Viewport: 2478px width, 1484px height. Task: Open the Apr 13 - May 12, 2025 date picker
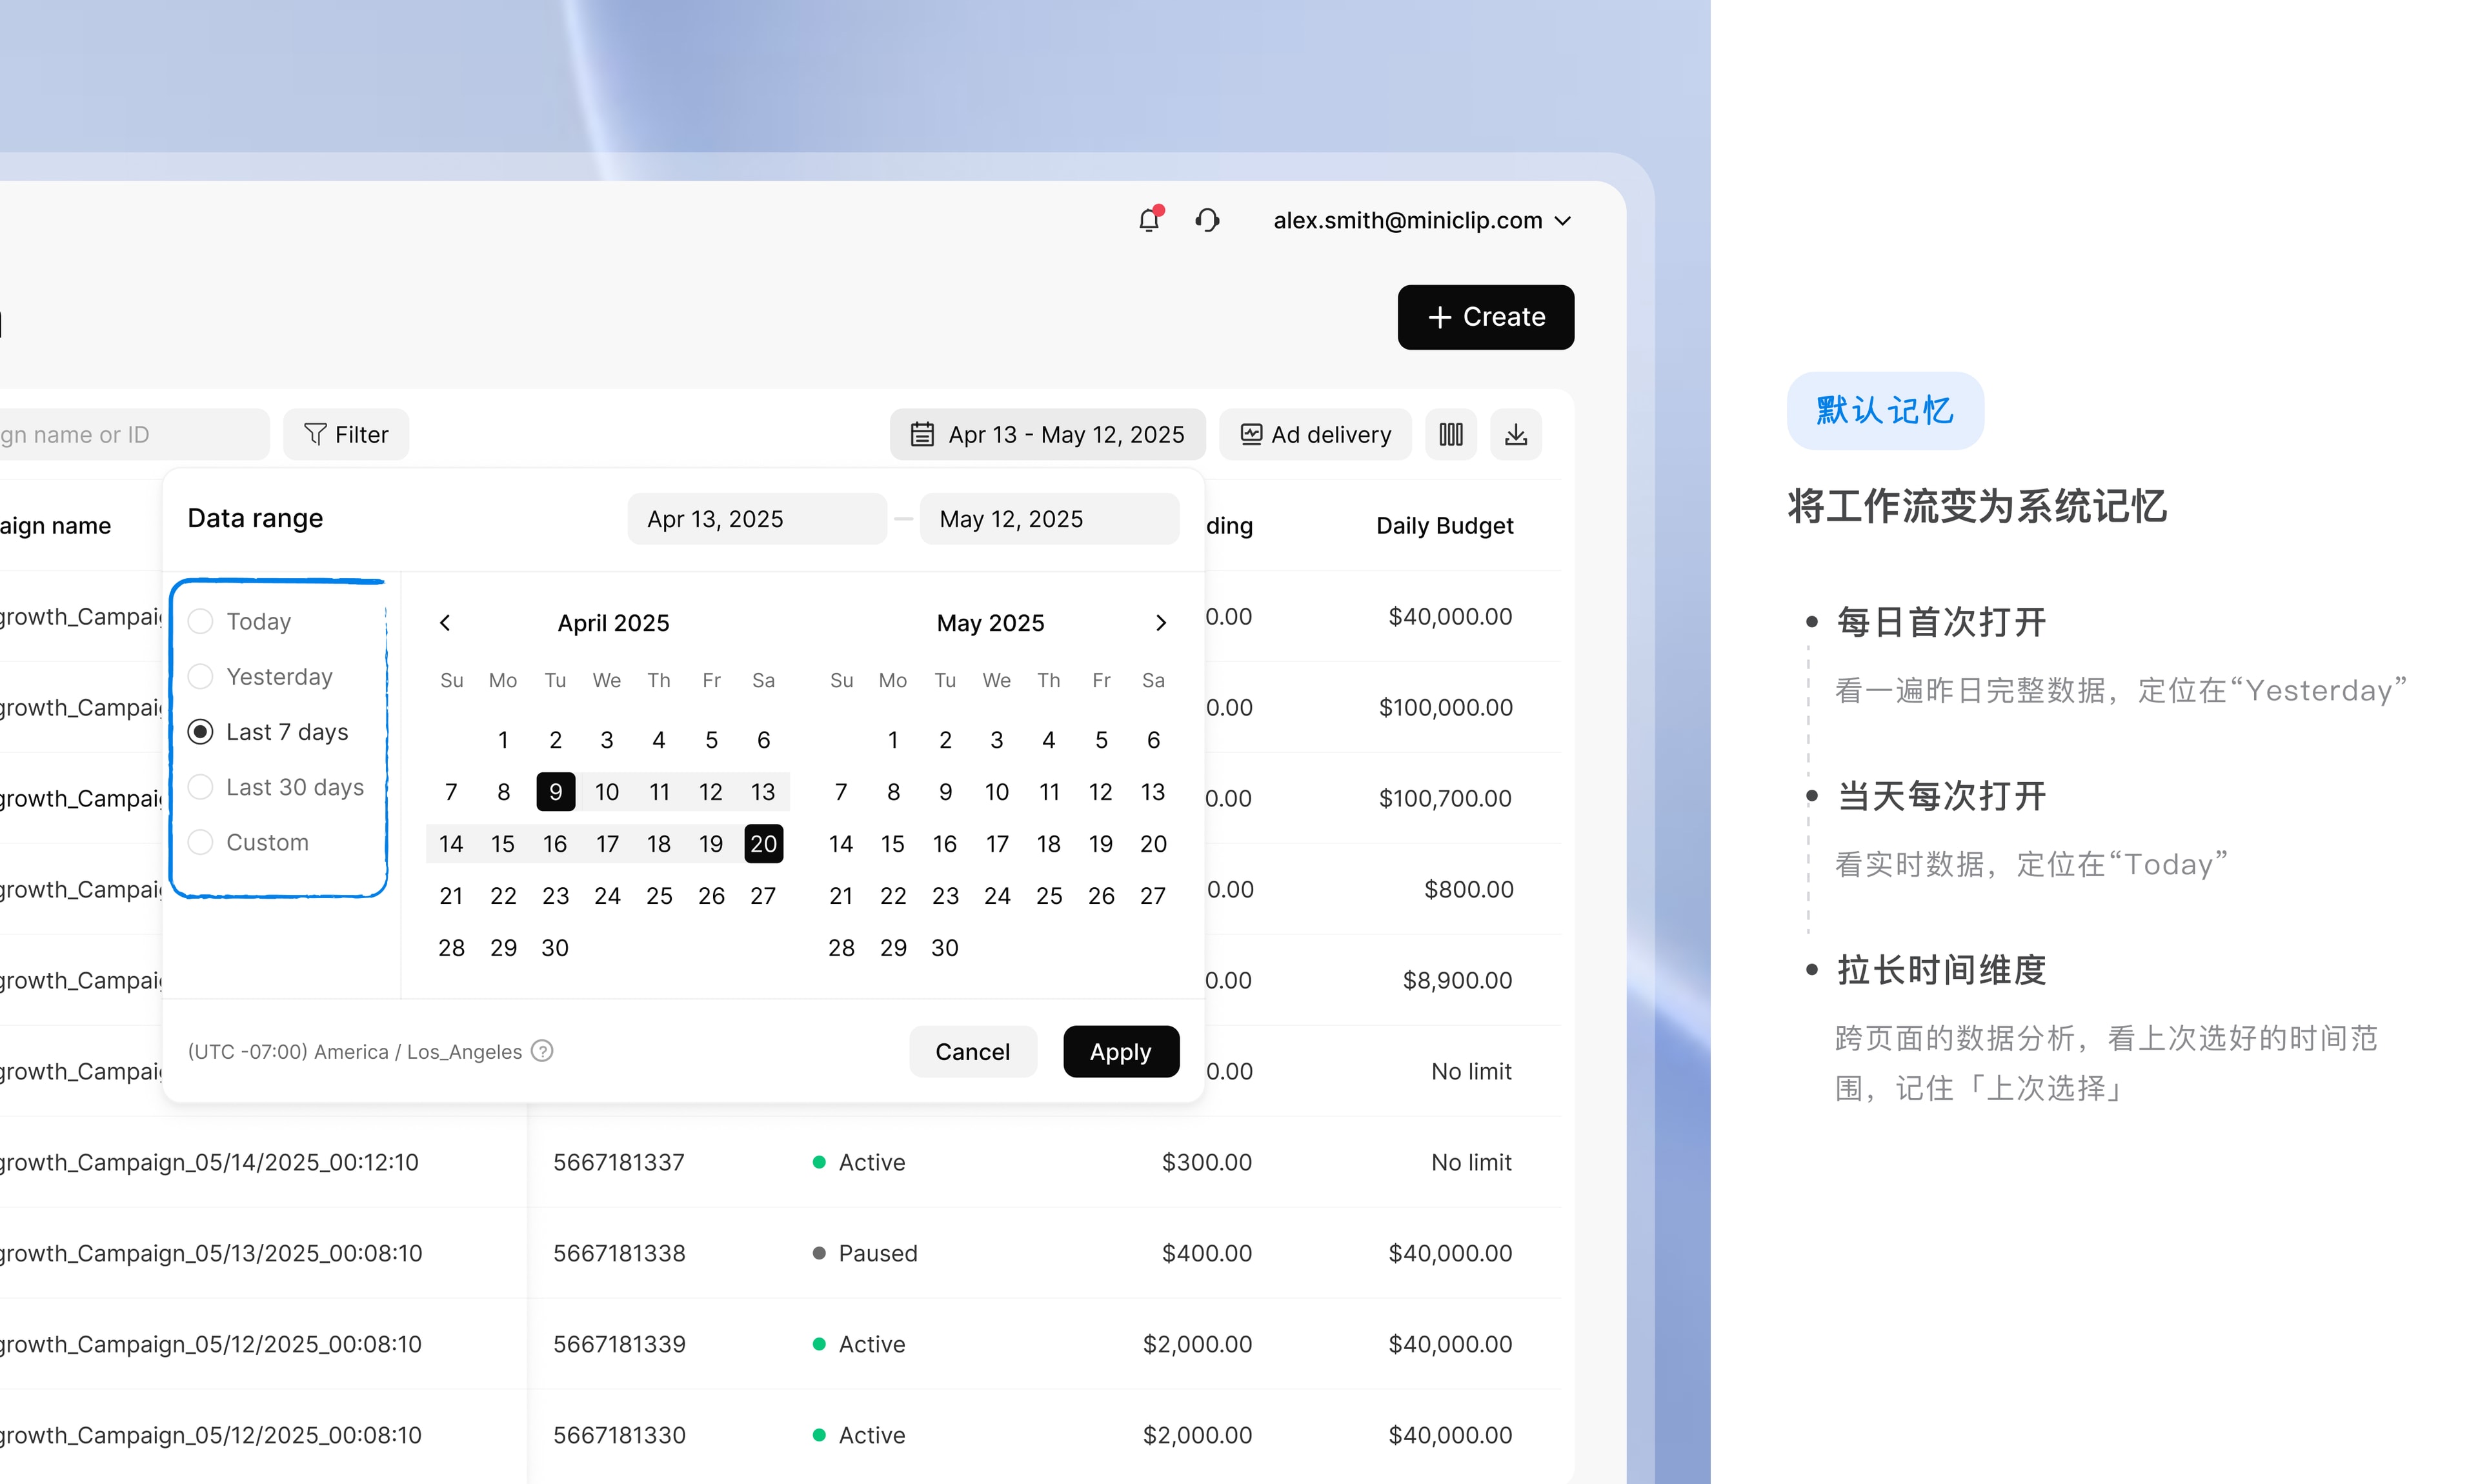[x=1047, y=434]
